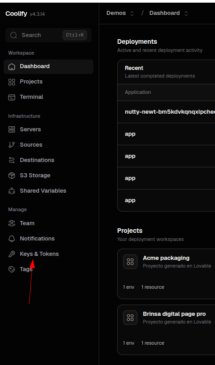Open the Brinsa digital page pro card
215x365 pixels.
coord(166,330)
